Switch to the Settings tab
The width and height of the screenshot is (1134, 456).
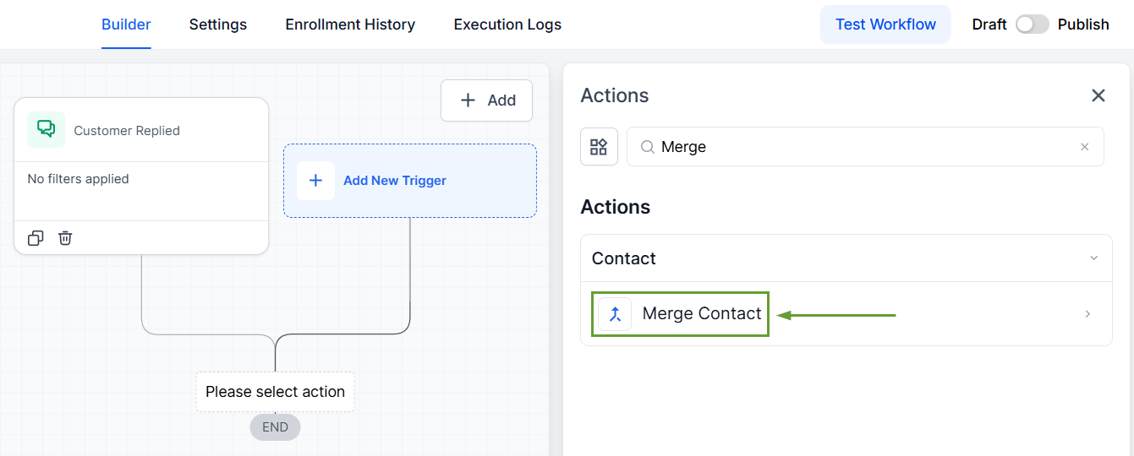[x=218, y=24]
